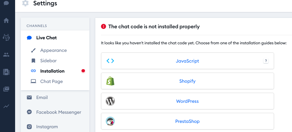Choose the Shopify installation guide

(188, 81)
